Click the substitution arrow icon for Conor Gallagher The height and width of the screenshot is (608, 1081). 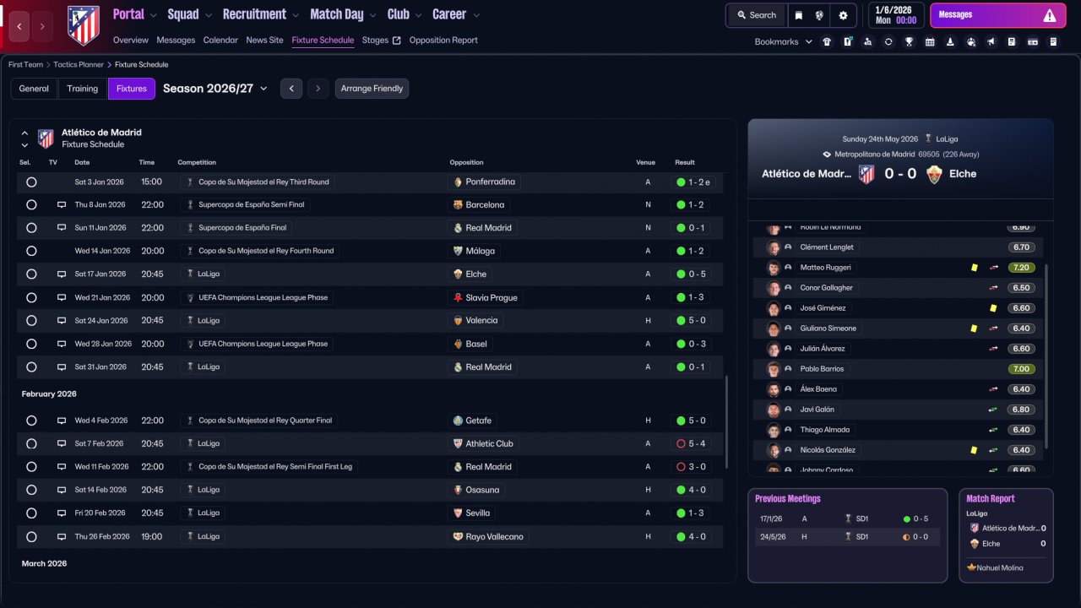993,288
